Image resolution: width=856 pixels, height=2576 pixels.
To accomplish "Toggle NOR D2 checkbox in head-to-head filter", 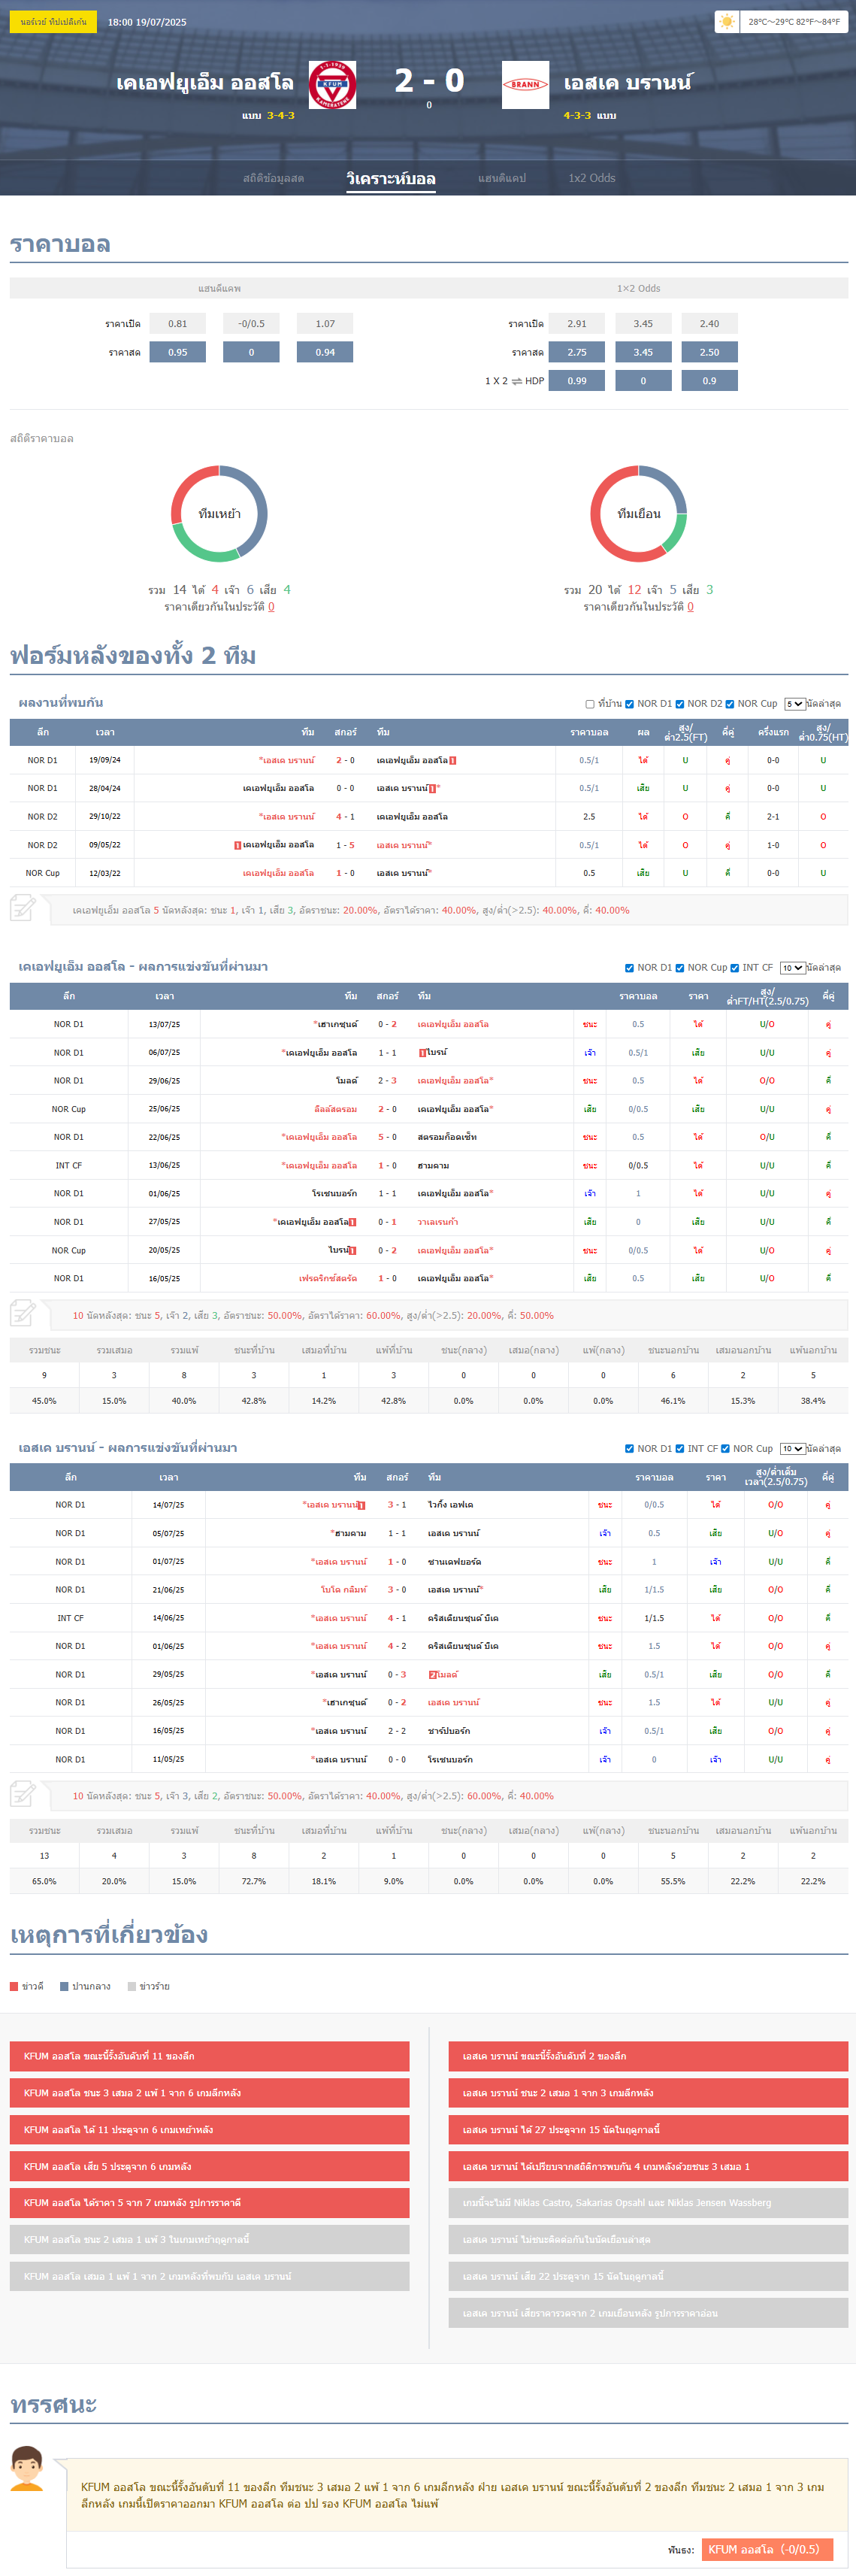I will click(679, 704).
